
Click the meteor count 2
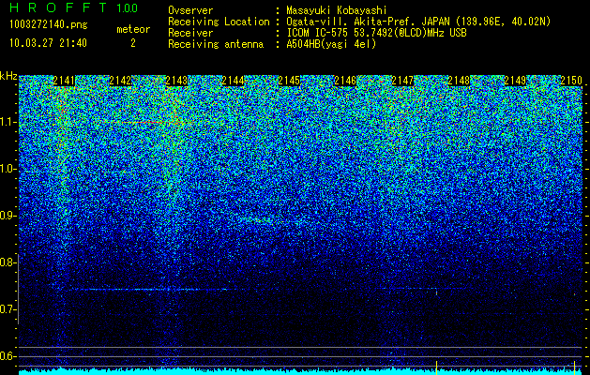click(x=133, y=43)
